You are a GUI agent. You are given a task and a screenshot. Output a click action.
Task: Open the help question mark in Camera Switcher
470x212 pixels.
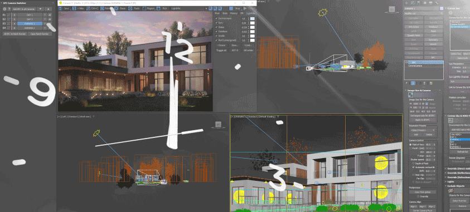click(x=9, y=9)
